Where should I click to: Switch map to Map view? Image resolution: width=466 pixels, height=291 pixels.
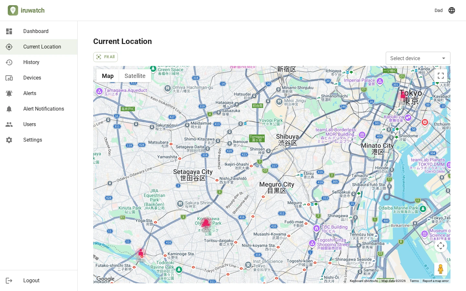point(108,76)
